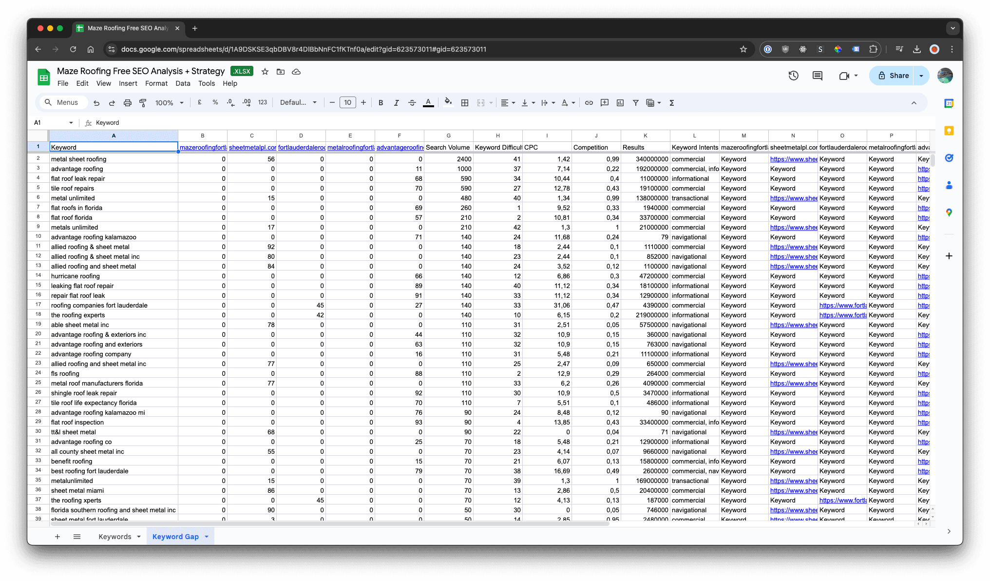Bookmark page star in address bar
Viewport: 990px width, 581px height.
coord(743,49)
